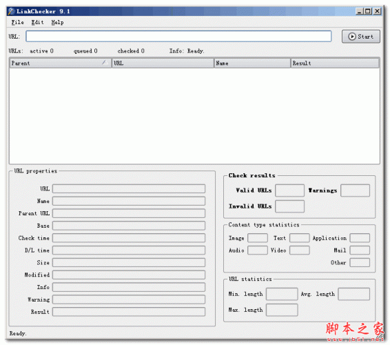Screen dimensions: 390x345
Task: Sort results by Parent column header
Action: pyautogui.click(x=61, y=63)
